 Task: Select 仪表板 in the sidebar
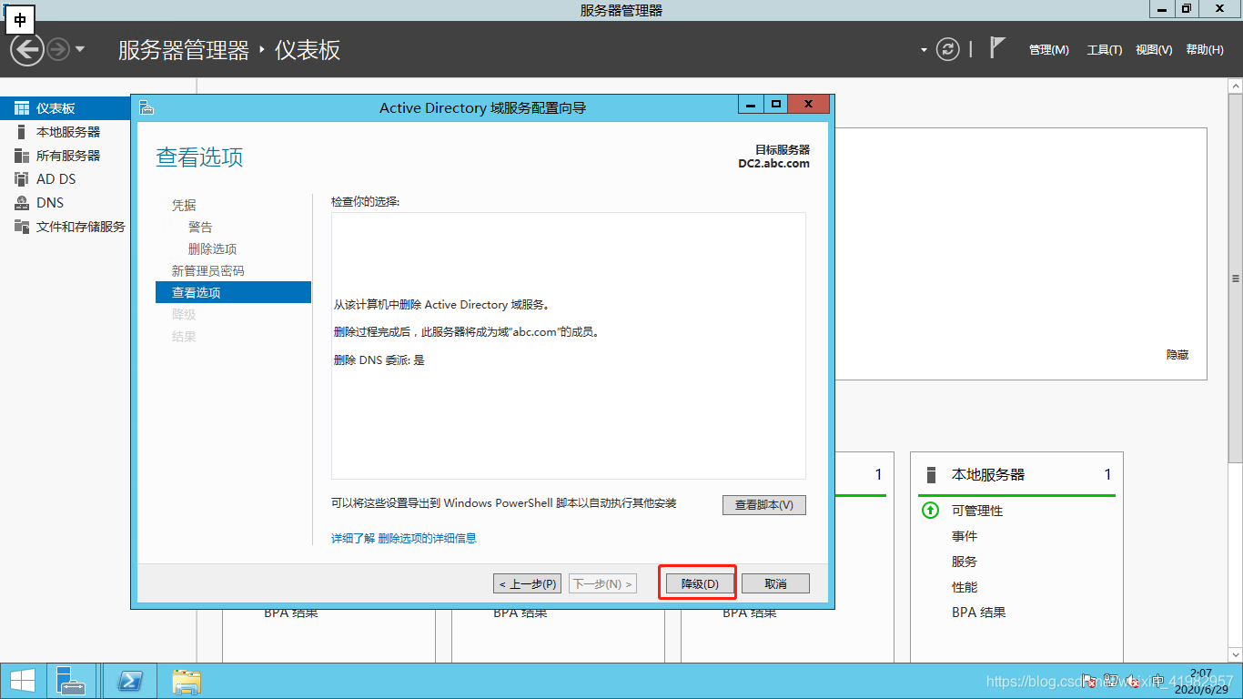(66, 108)
